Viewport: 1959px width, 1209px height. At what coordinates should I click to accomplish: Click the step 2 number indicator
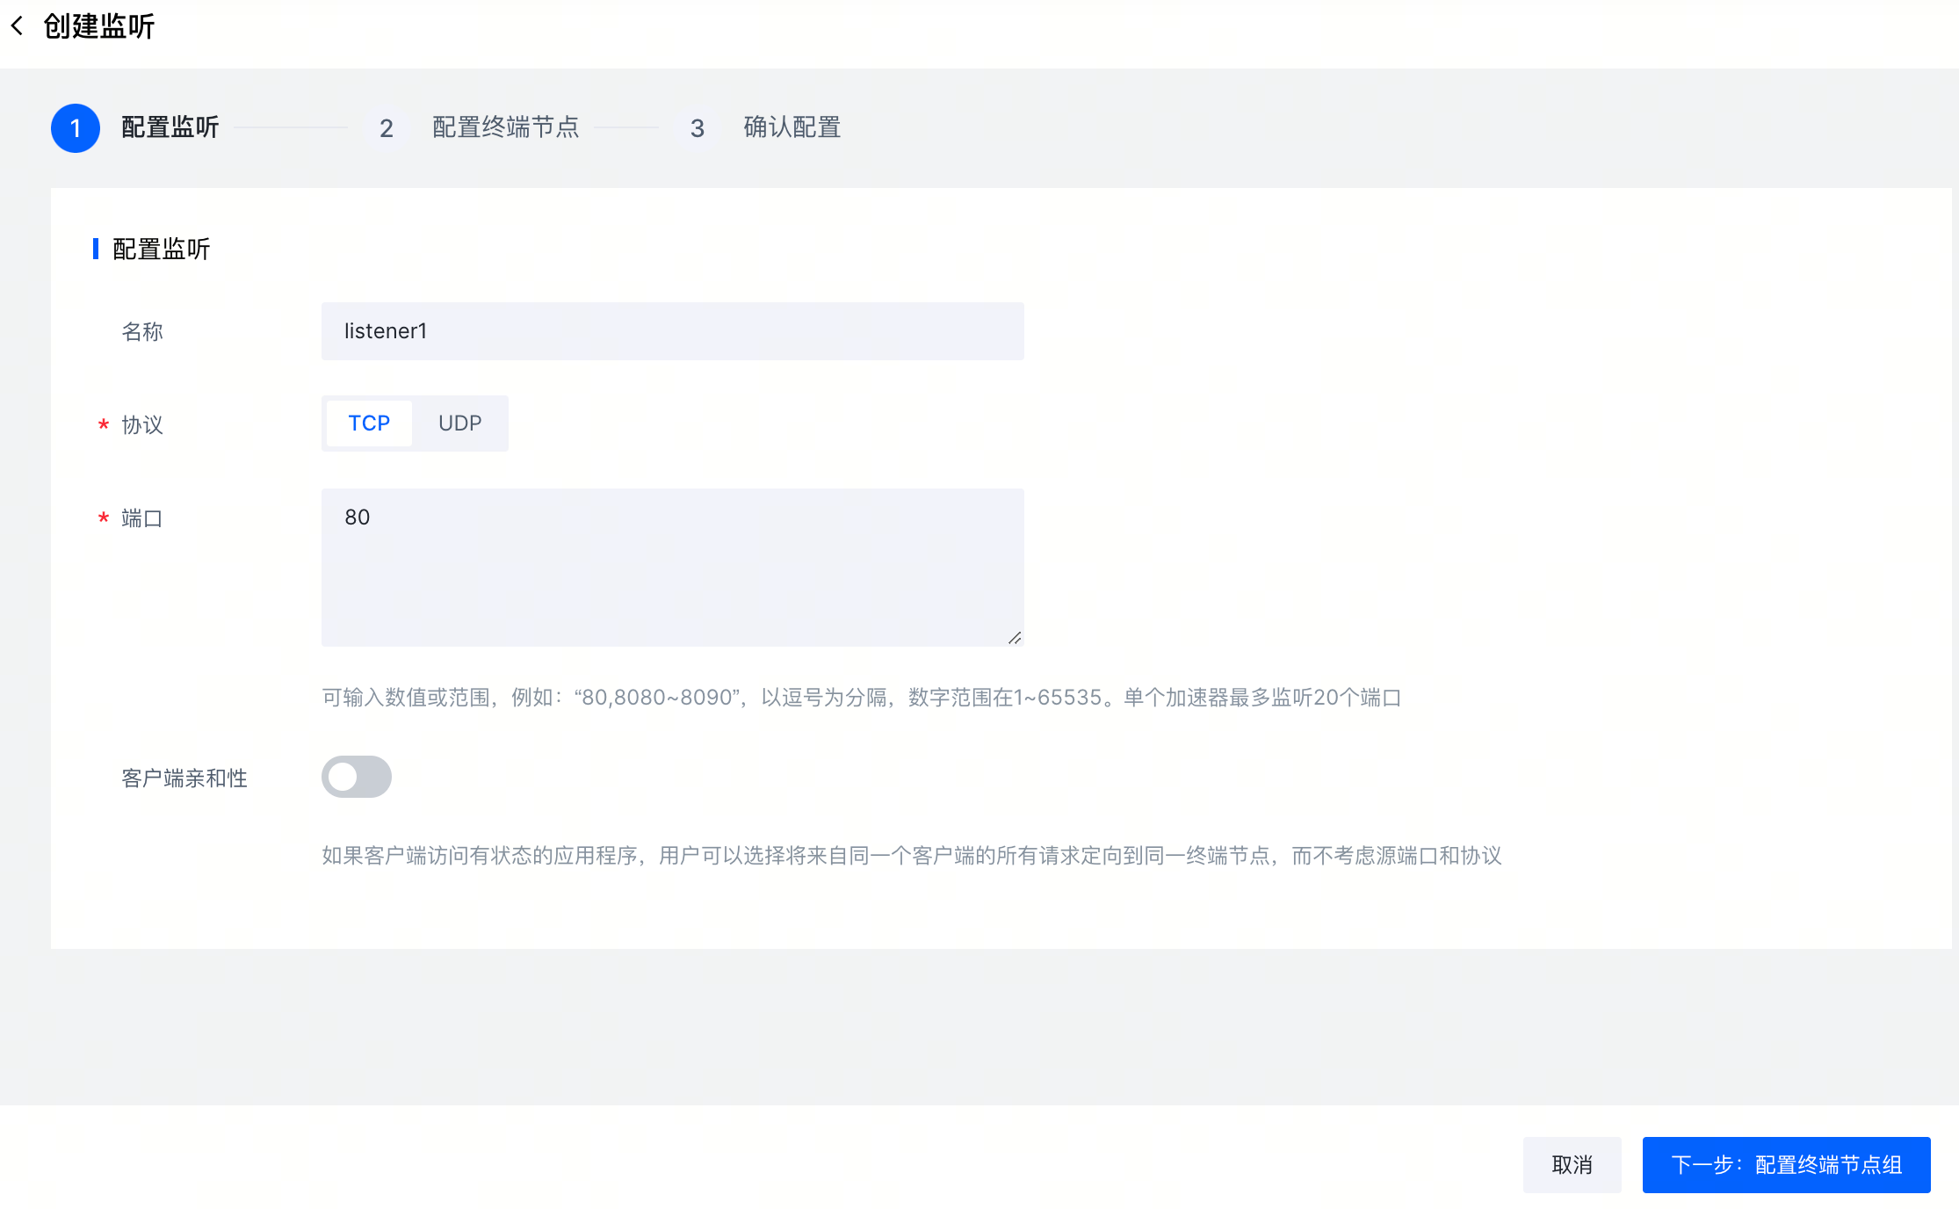point(386,128)
